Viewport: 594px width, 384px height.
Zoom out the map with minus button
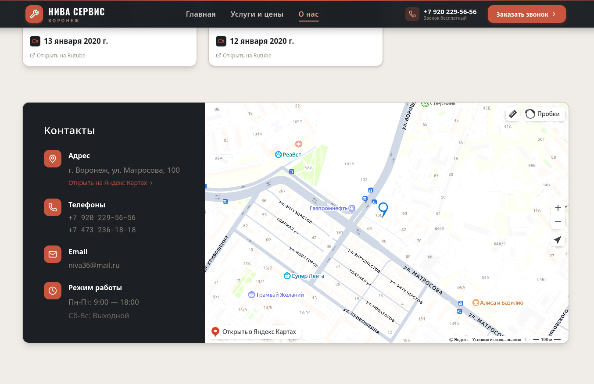558,222
